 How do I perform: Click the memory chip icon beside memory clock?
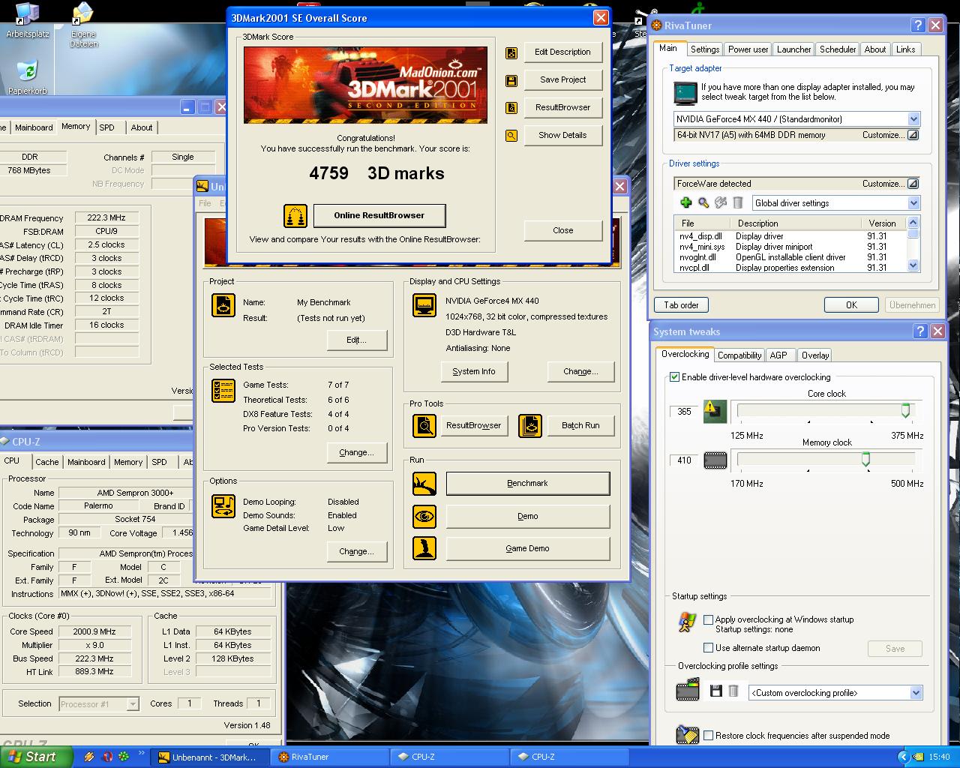tap(715, 460)
